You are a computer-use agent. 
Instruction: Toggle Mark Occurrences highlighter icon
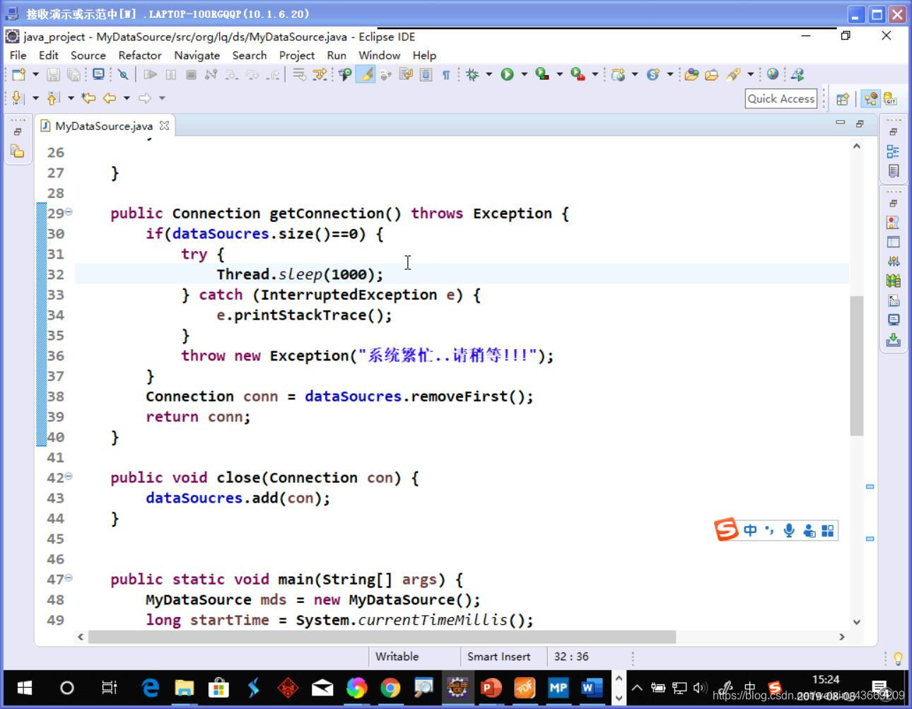(x=366, y=74)
